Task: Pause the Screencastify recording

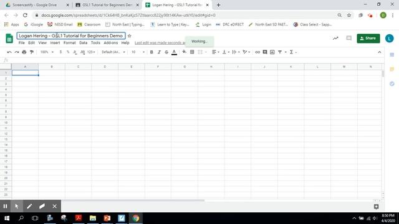Action: [5, 206]
